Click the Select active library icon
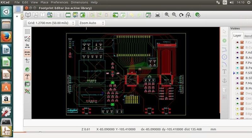Viewport: 252px width, 138px height. pyautogui.click(x=28, y=15)
